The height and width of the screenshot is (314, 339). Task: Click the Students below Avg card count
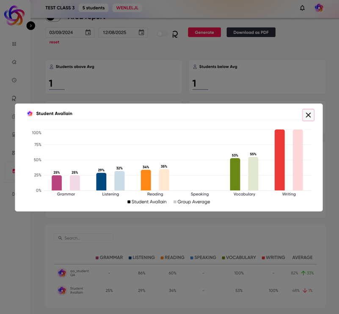(x=194, y=83)
